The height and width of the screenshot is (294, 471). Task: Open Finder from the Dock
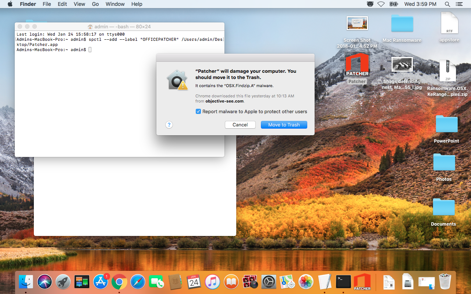click(26, 282)
